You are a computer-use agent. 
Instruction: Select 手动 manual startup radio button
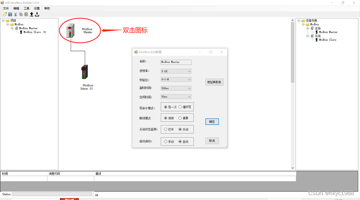tap(165, 141)
